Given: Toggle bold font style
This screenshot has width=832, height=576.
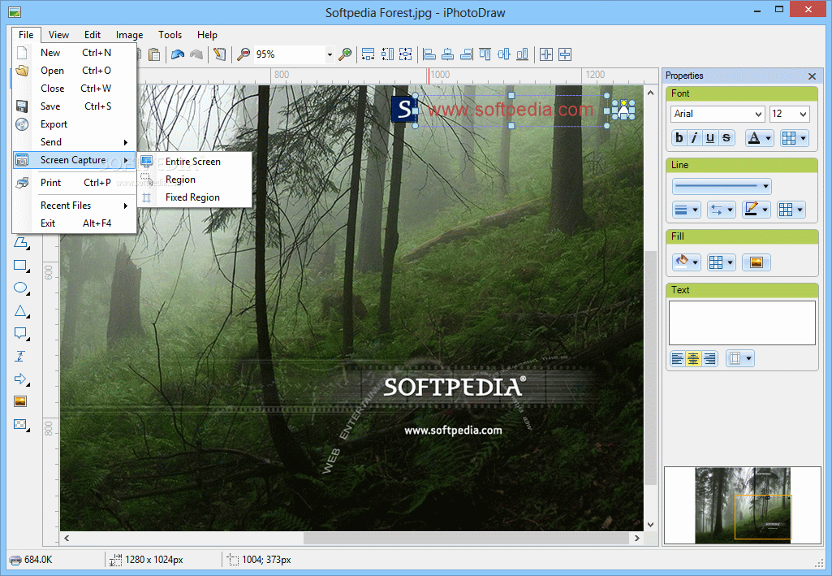Looking at the screenshot, I should click(679, 138).
